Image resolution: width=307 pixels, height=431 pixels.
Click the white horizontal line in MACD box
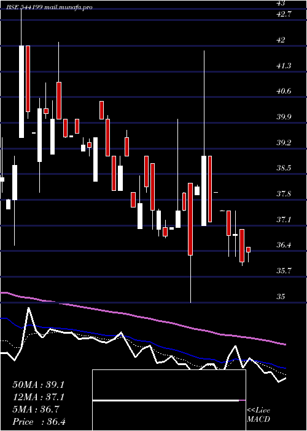(166, 400)
